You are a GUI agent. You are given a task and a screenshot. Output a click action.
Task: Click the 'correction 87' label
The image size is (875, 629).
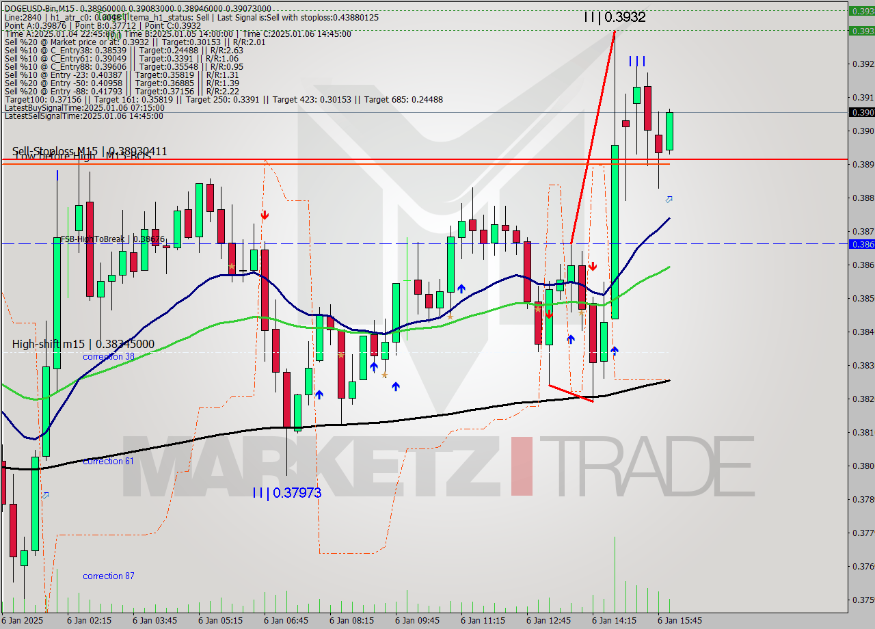coord(109,576)
